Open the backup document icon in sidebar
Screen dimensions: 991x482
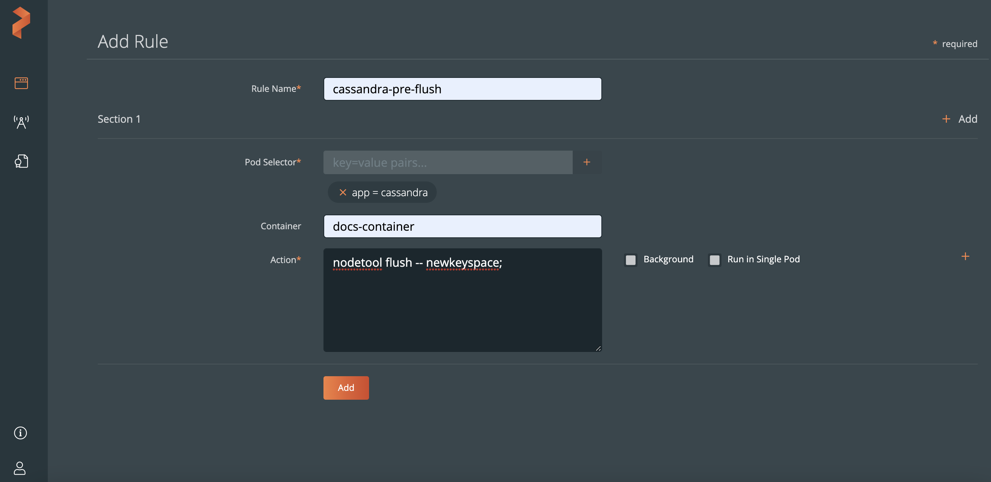click(x=21, y=161)
